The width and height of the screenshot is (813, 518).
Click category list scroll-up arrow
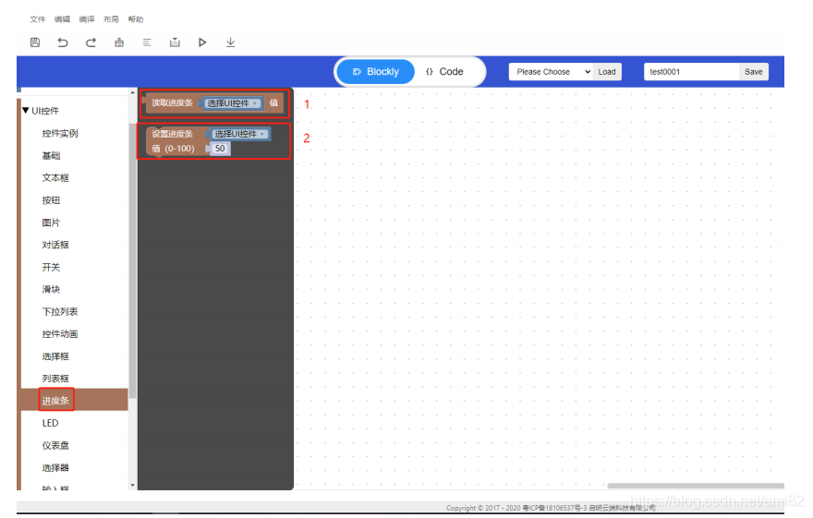tap(133, 92)
